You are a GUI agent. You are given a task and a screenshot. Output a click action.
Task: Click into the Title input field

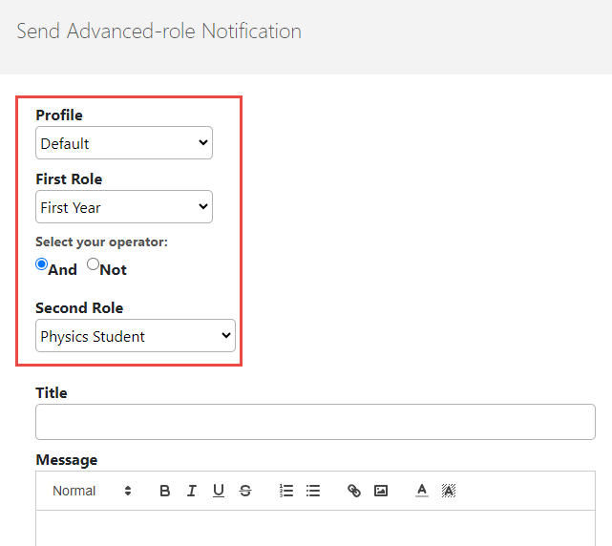(x=315, y=422)
